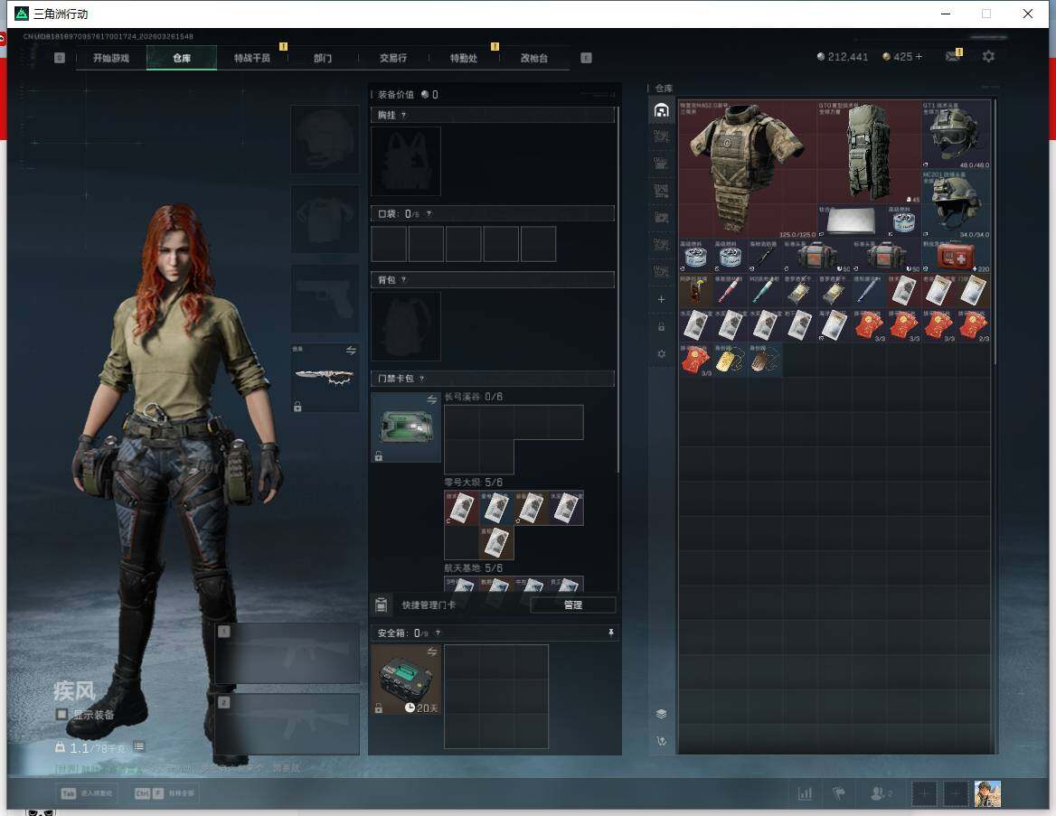
Task: Open warehouse sidebar gear settings
Action: click(x=661, y=353)
